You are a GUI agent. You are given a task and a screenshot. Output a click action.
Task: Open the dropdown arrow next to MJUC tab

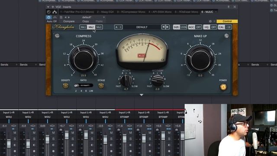(x=216, y=12)
